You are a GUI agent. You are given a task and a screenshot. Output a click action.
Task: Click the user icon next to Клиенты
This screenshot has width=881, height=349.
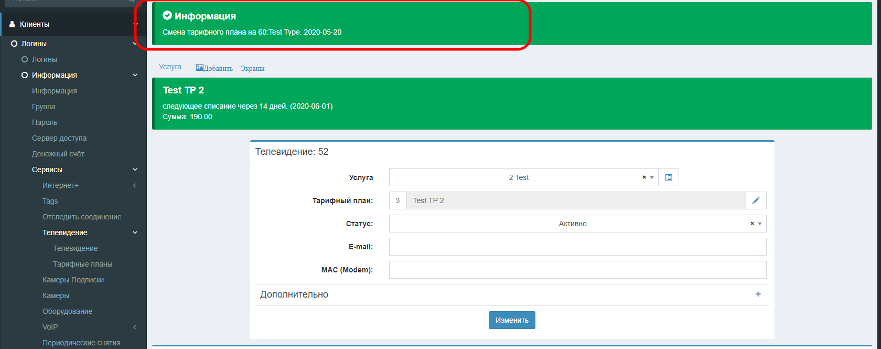pyautogui.click(x=12, y=24)
